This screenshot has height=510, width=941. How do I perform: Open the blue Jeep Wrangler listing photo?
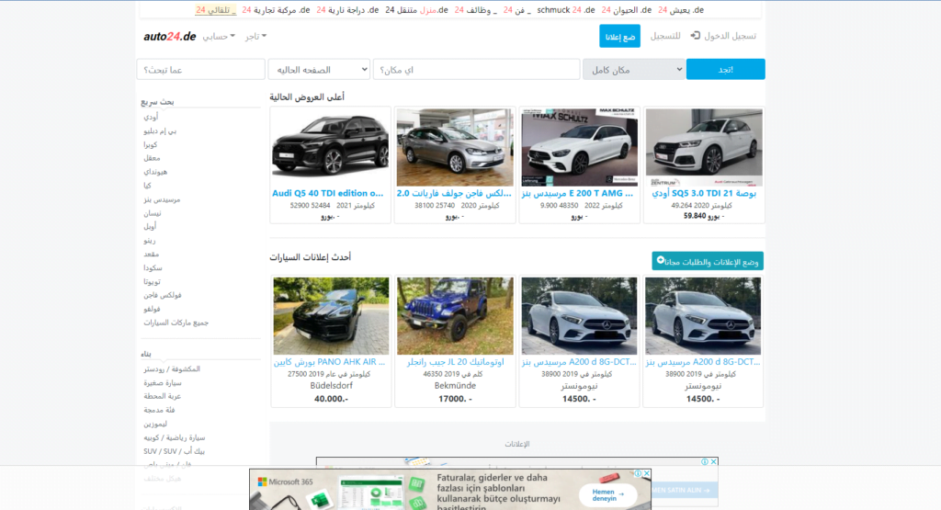(455, 315)
